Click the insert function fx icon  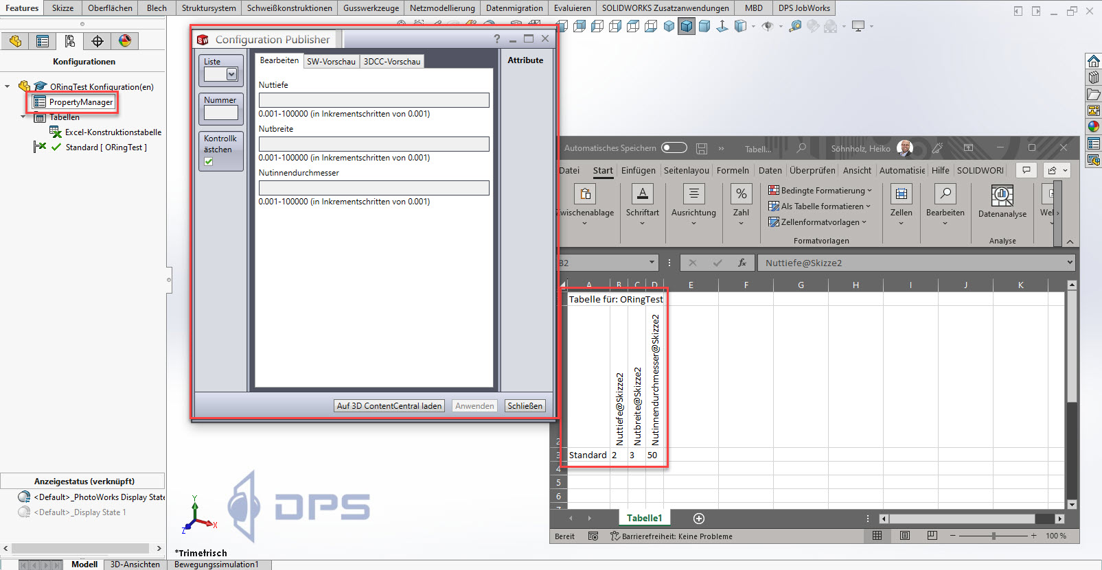pyautogui.click(x=742, y=263)
